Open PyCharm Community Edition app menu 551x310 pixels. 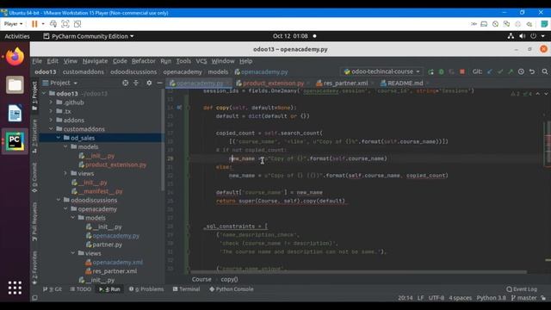89,36
